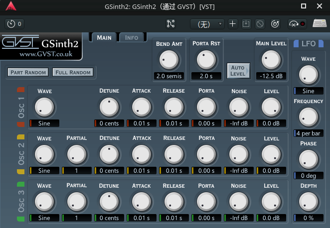
Task: Maximize the GSinth2 plugin window
Action: pyautogui.click(x=304, y=6)
